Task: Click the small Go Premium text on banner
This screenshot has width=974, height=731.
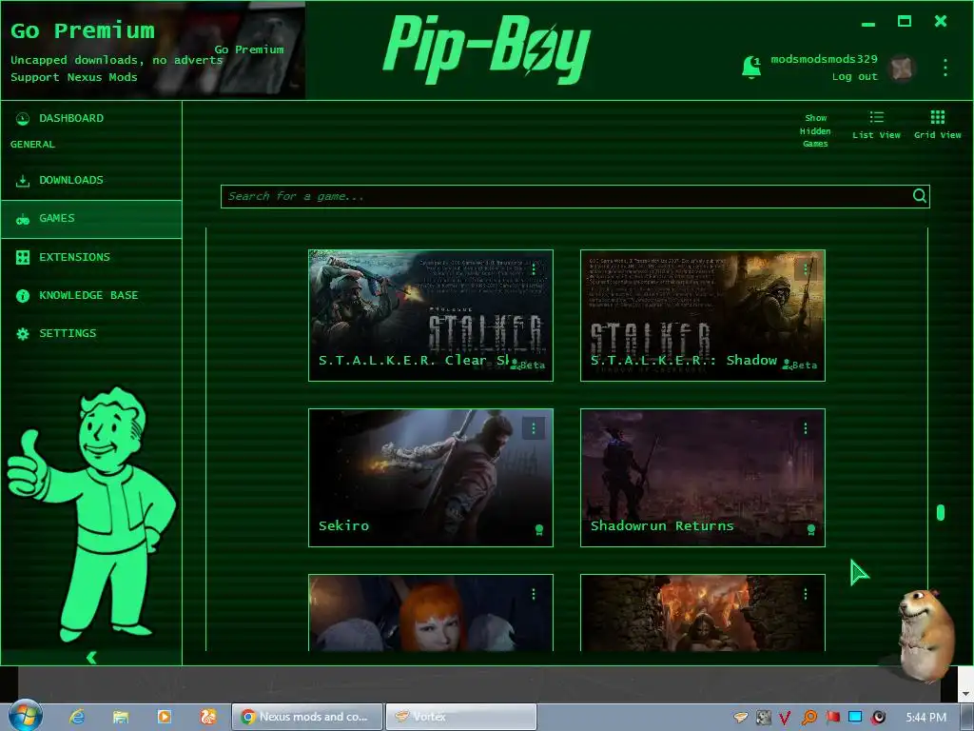Action: pyautogui.click(x=249, y=49)
